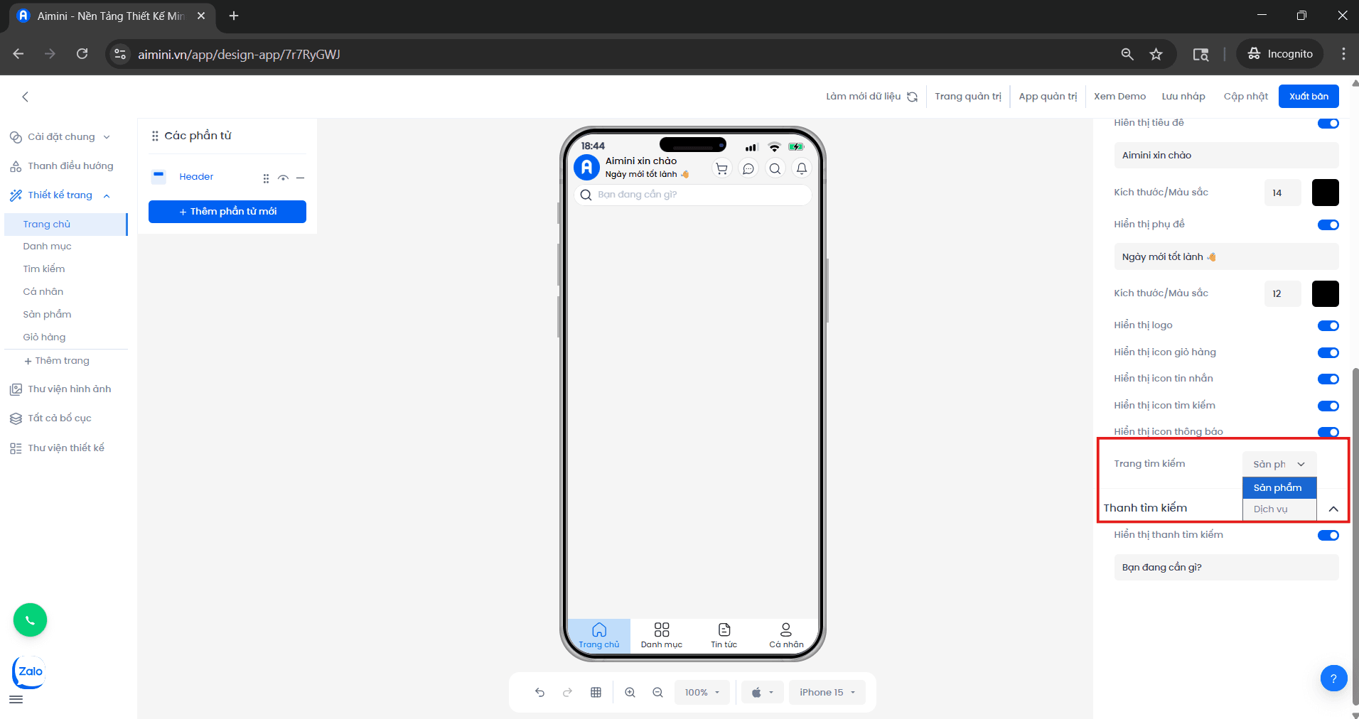Select Tất cả bố cục in sidebar
Screen dimensions: 1359x719
pos(60,418)
